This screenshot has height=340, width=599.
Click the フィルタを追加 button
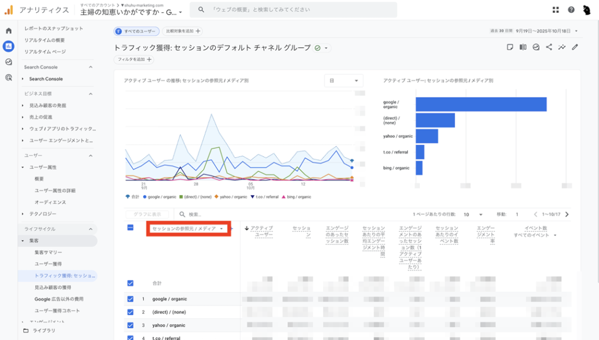134,59
